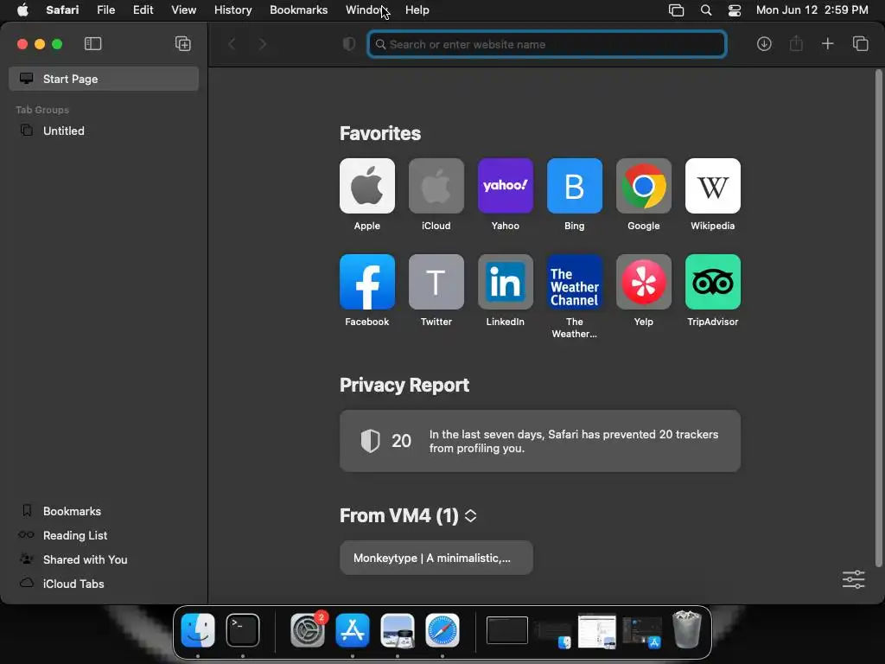Open the Safari menu
This screenshot has height=664, width=885.
(62, 10)
